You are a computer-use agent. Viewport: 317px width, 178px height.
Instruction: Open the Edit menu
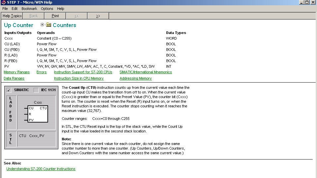coord(15,9)
